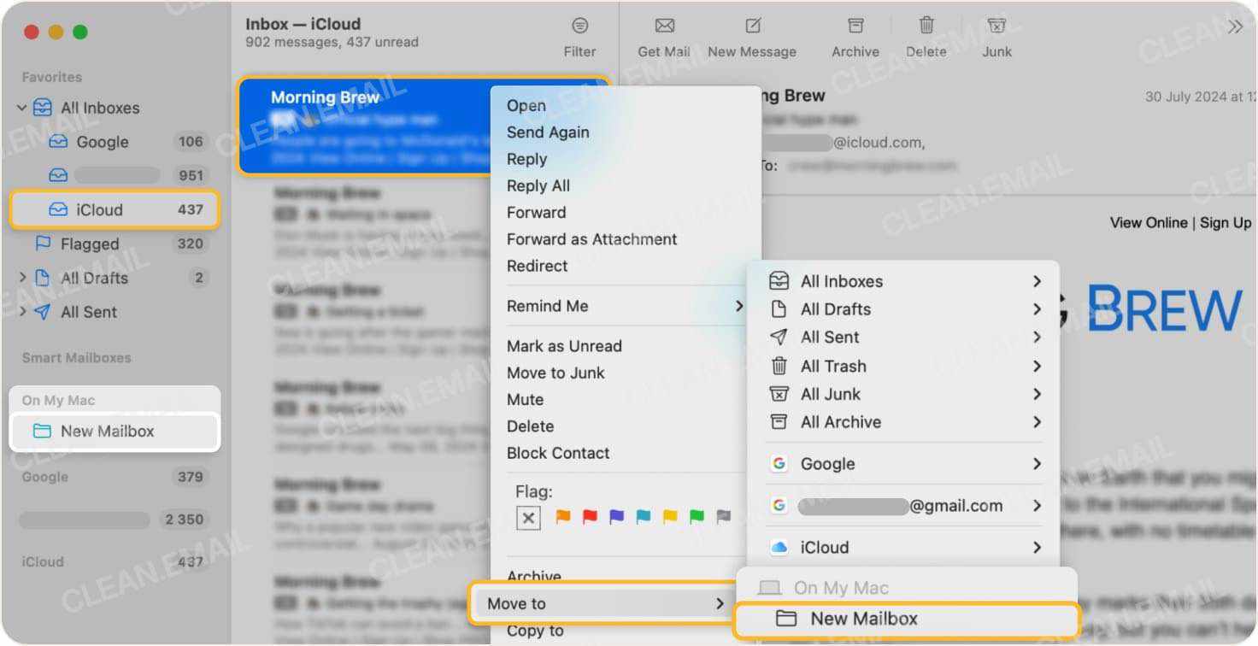Open the Google submenu in Move to
The width and height of the screenshot is (1258, 646).
pos(826,463)
